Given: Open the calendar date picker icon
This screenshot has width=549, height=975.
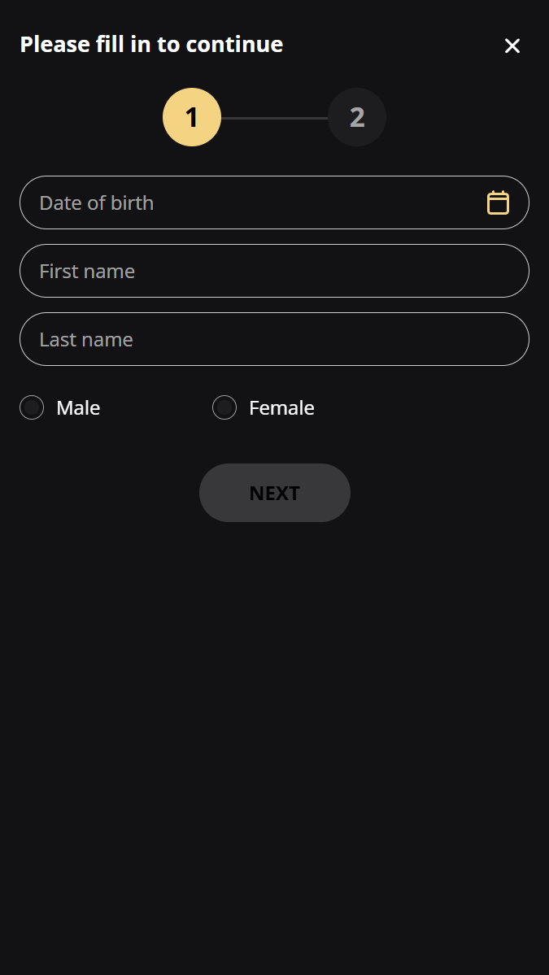Looking at the screenshot, I should (498, 202).
